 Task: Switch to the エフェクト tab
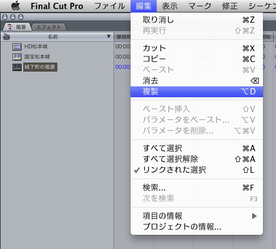tap(49, 27)
